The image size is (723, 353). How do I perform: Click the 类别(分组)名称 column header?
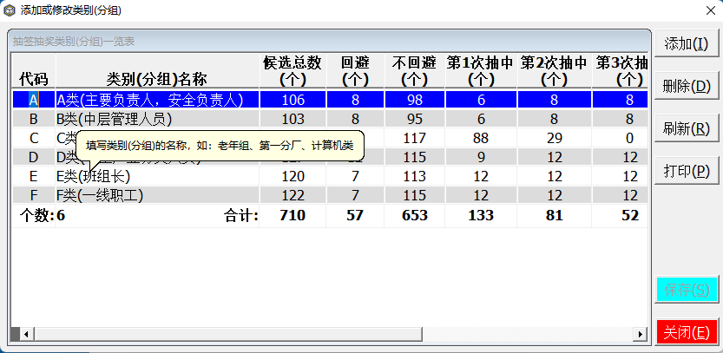(x=157, y=71)
